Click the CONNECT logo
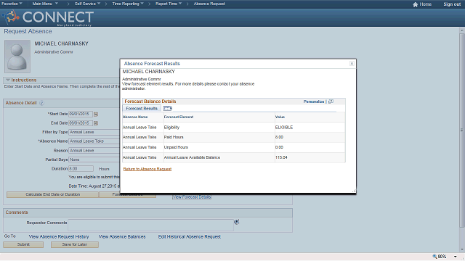 coord(48,17)
